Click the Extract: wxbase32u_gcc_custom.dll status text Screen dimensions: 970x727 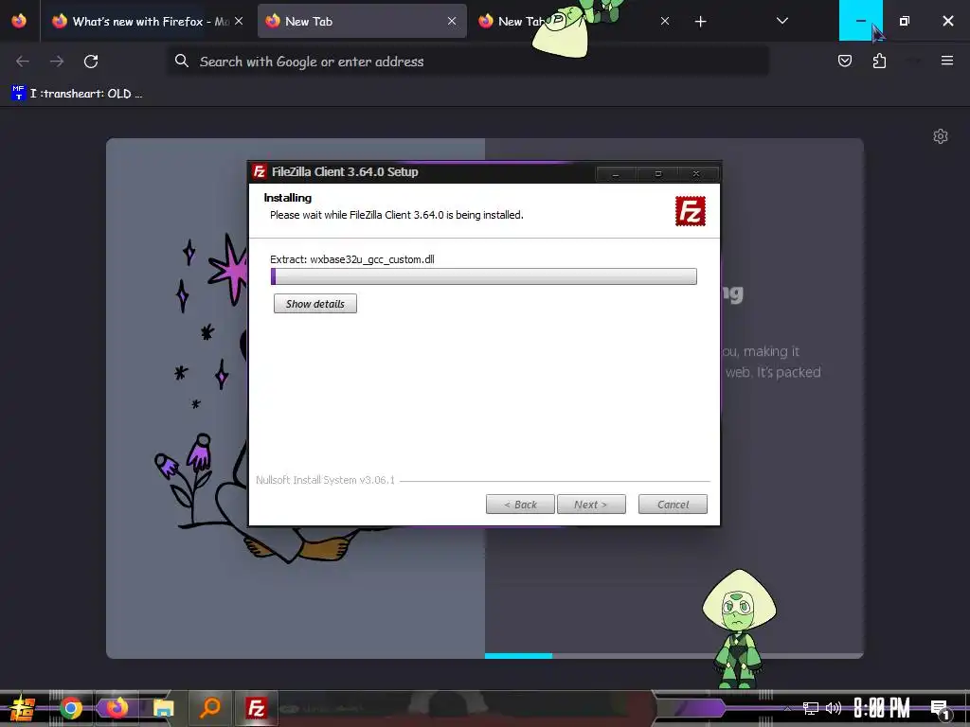pyautogui.click(x=352, y=259)
